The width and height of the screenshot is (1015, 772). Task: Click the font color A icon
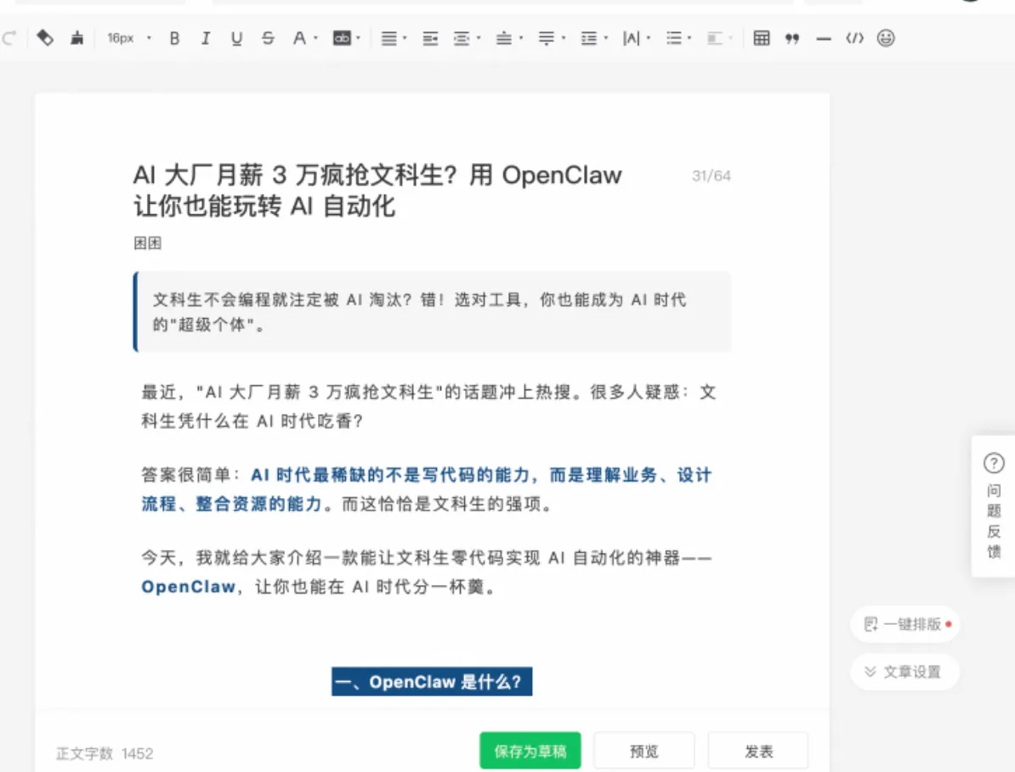(x=298, y=38)
